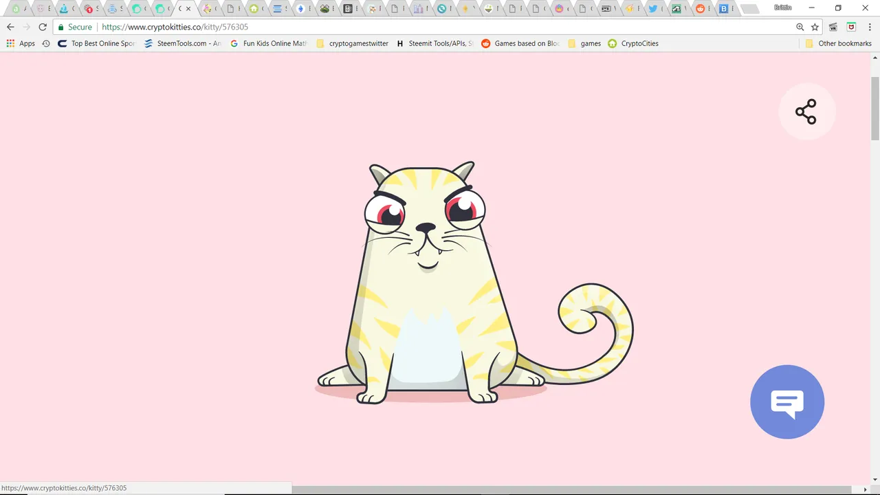Screen dimensions: 880x495
Task: Go back to the previous page
Action: click(10, 27)
